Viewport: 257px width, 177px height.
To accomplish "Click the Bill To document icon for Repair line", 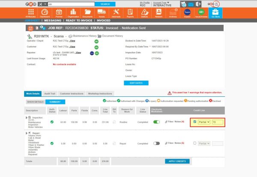I will [x=114, y=144].
